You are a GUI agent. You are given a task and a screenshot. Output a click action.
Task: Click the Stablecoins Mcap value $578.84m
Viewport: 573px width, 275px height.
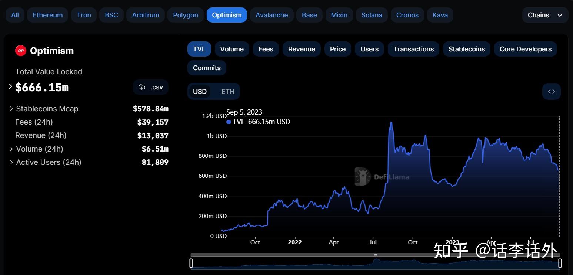pyautogui.click(x=151, y=109)
